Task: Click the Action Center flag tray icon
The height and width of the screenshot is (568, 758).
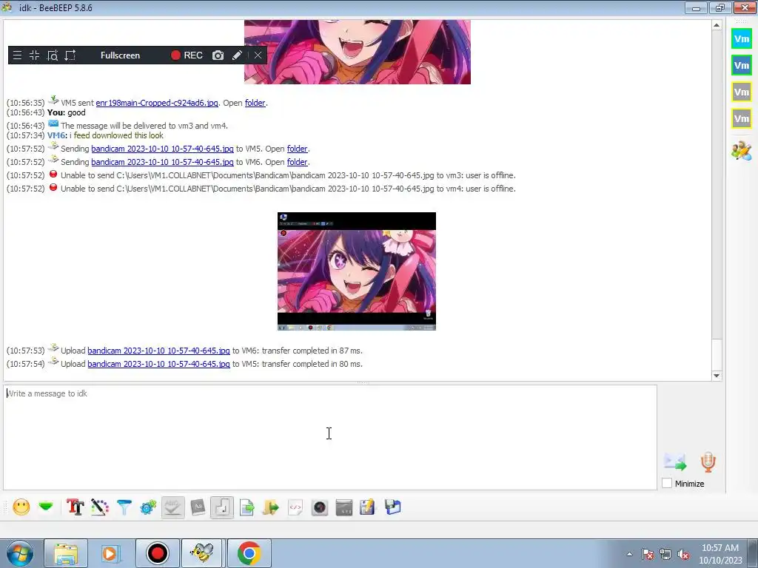Action: click(x=648, y=554)
